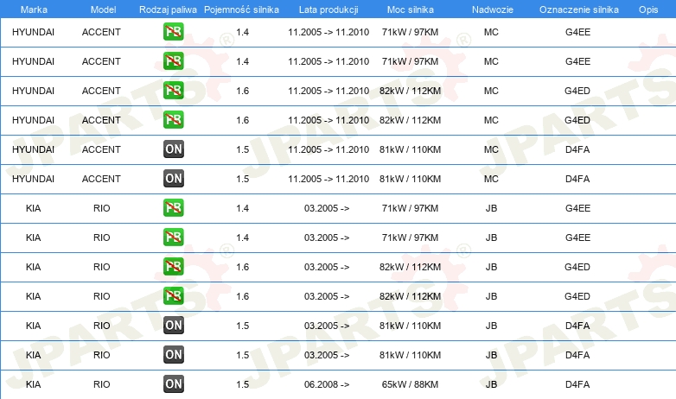Select the 65kW / 88KM power cell
The image size is (676, 399).
click(410, 384)
